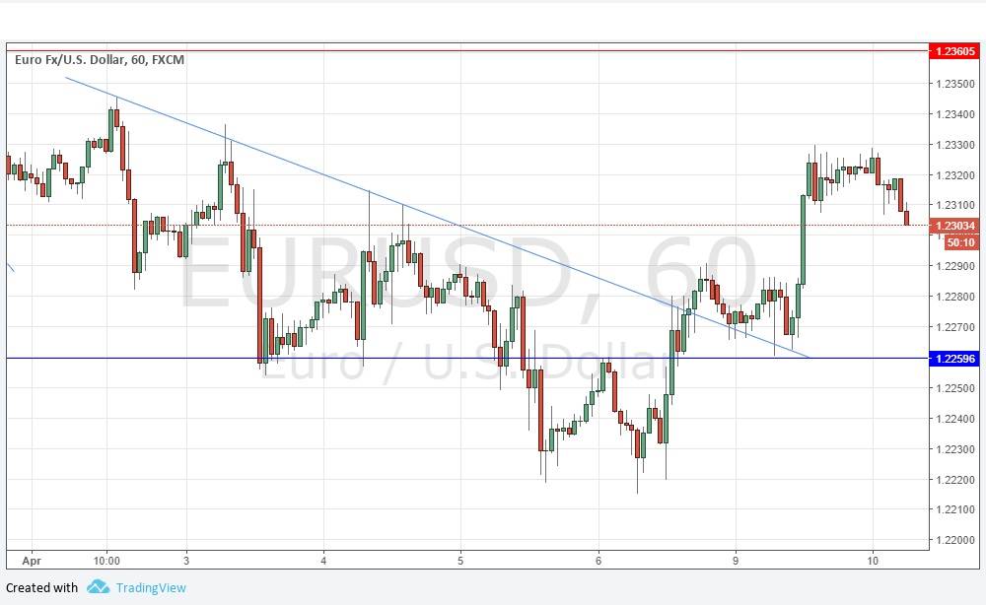Click the 1.23500 price axis tick

(955, 84)
